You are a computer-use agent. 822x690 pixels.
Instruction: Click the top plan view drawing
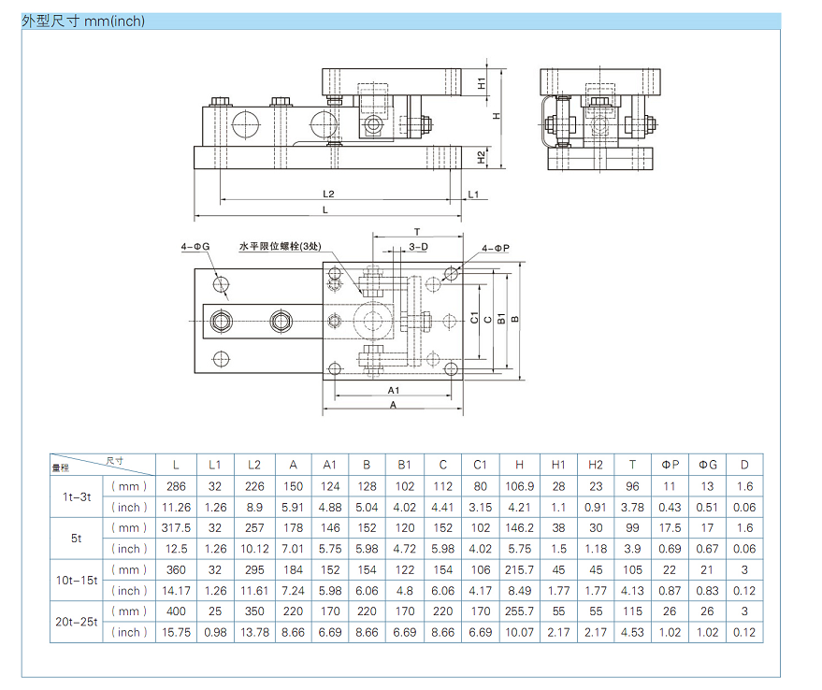[x=327, y=321]
